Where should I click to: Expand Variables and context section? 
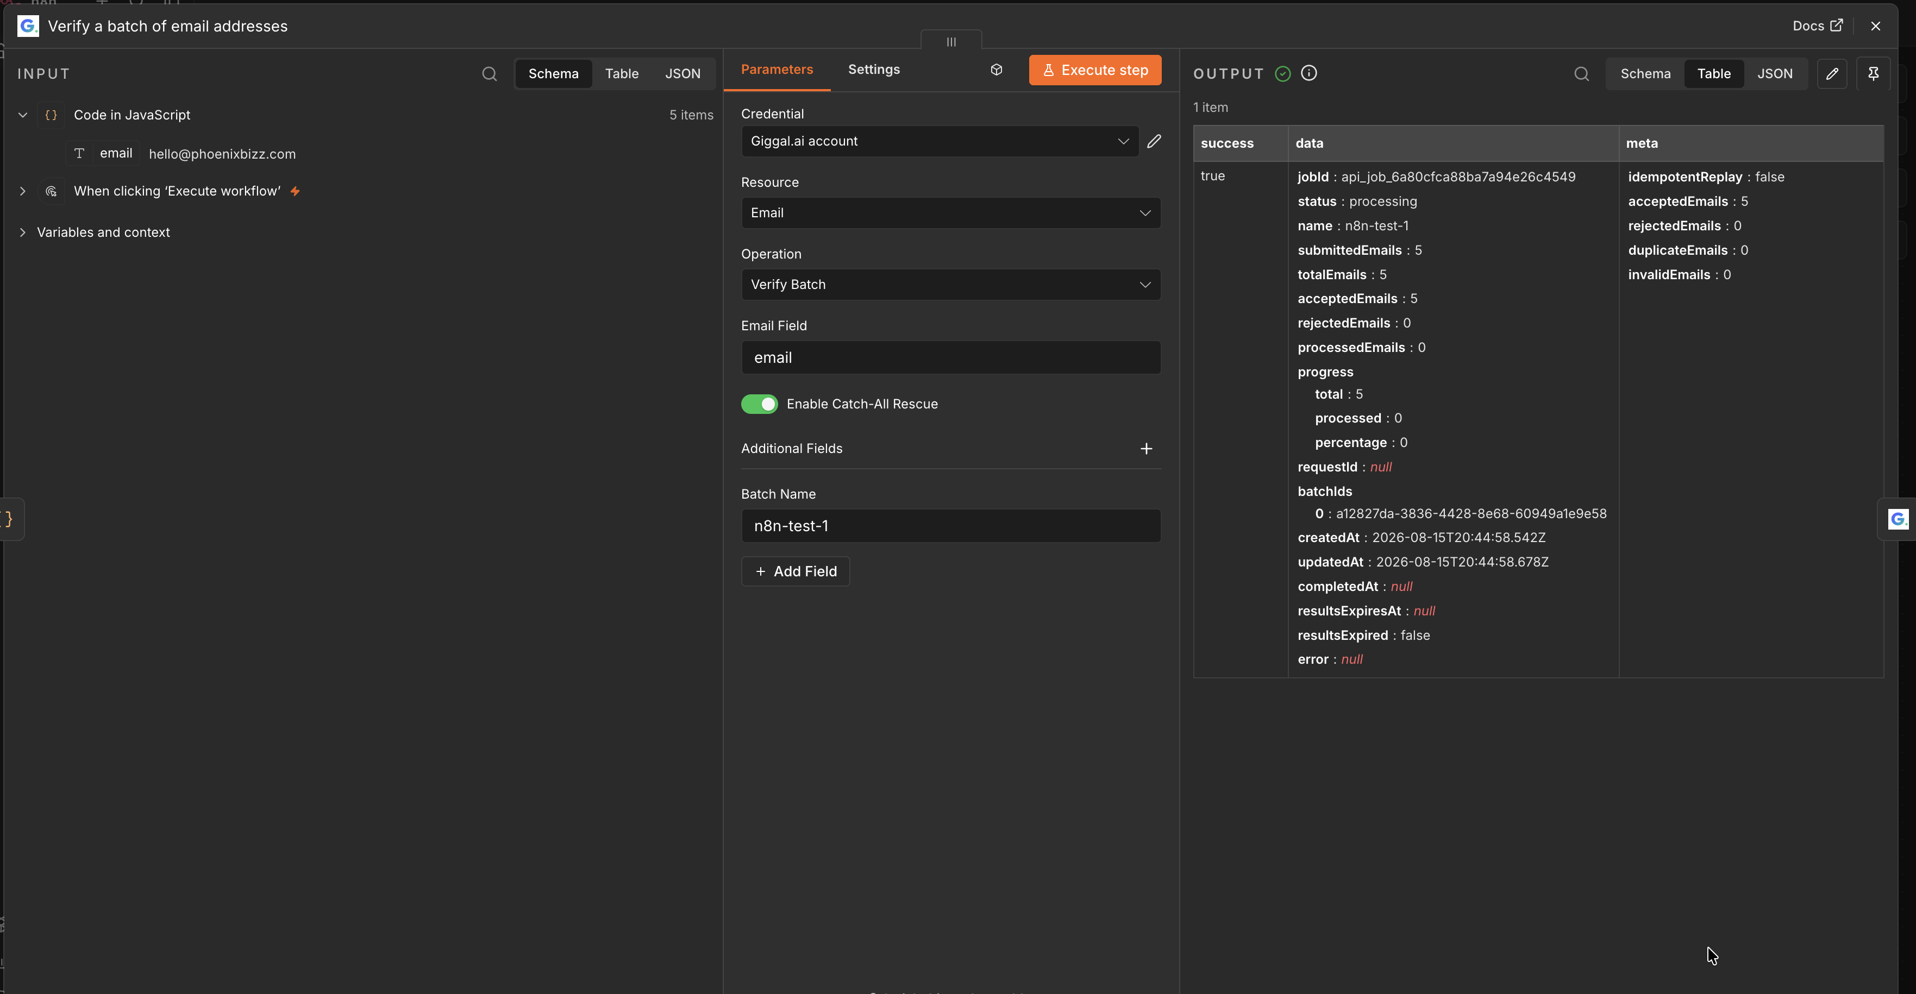pos(23,232)
